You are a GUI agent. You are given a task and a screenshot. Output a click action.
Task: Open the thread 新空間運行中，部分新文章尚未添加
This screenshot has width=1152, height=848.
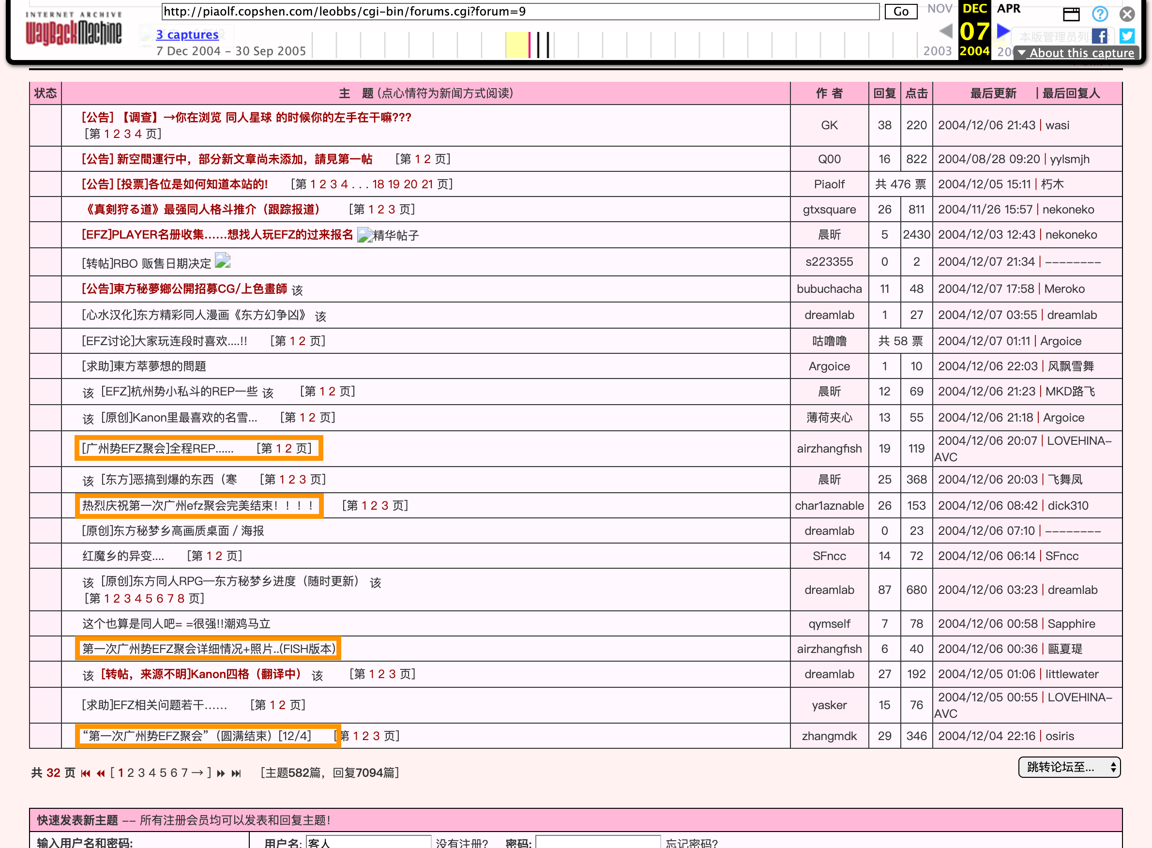tap(227, 159)
